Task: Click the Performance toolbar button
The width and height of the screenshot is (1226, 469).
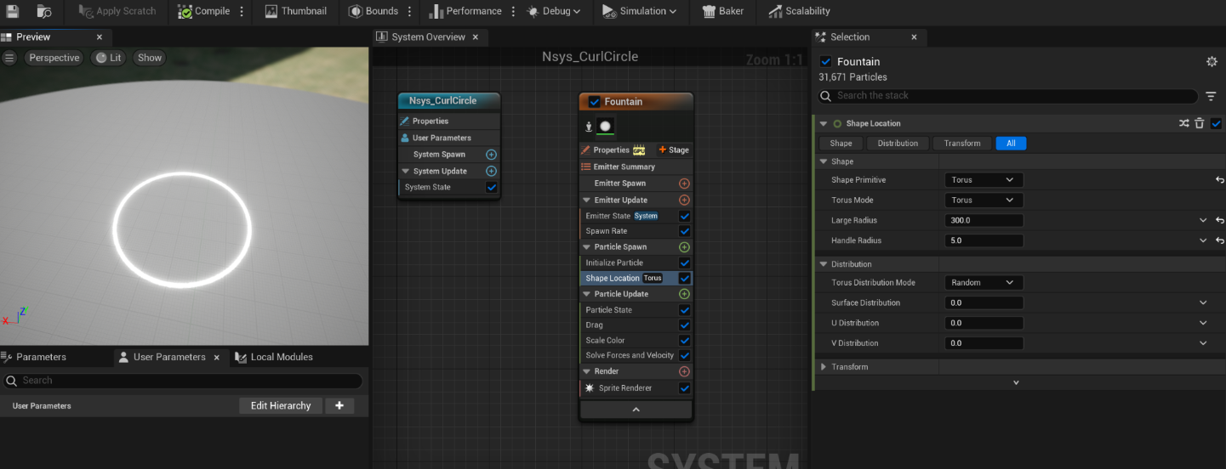Action: click(x=465, y=11)
